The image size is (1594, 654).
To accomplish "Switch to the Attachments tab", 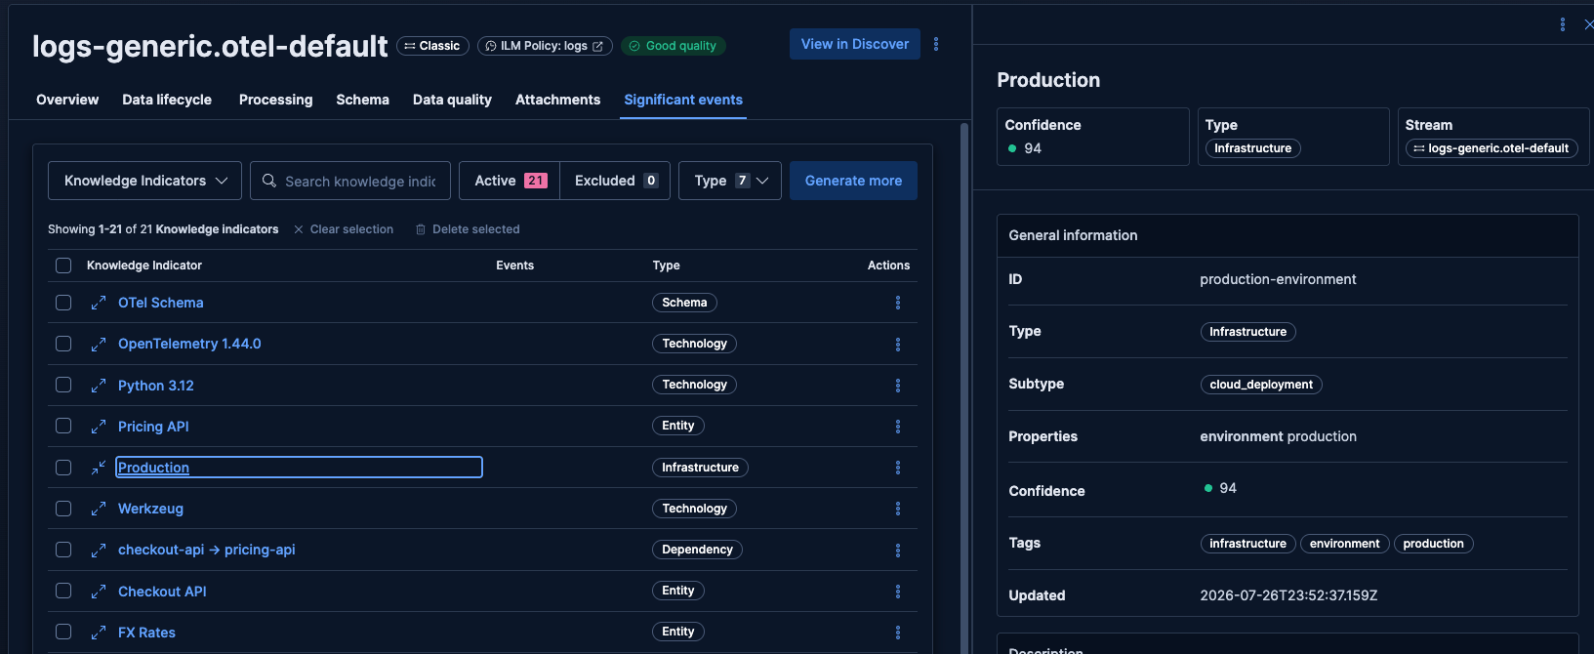I will [557, 100].
